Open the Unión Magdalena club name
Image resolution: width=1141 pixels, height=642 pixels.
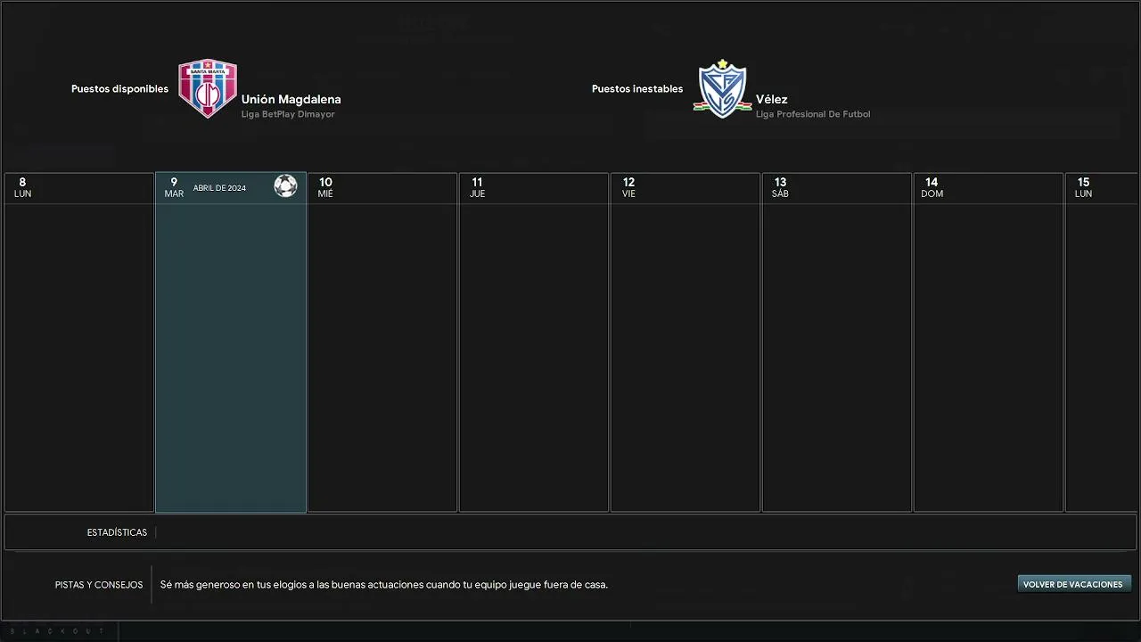pos(291,99)
